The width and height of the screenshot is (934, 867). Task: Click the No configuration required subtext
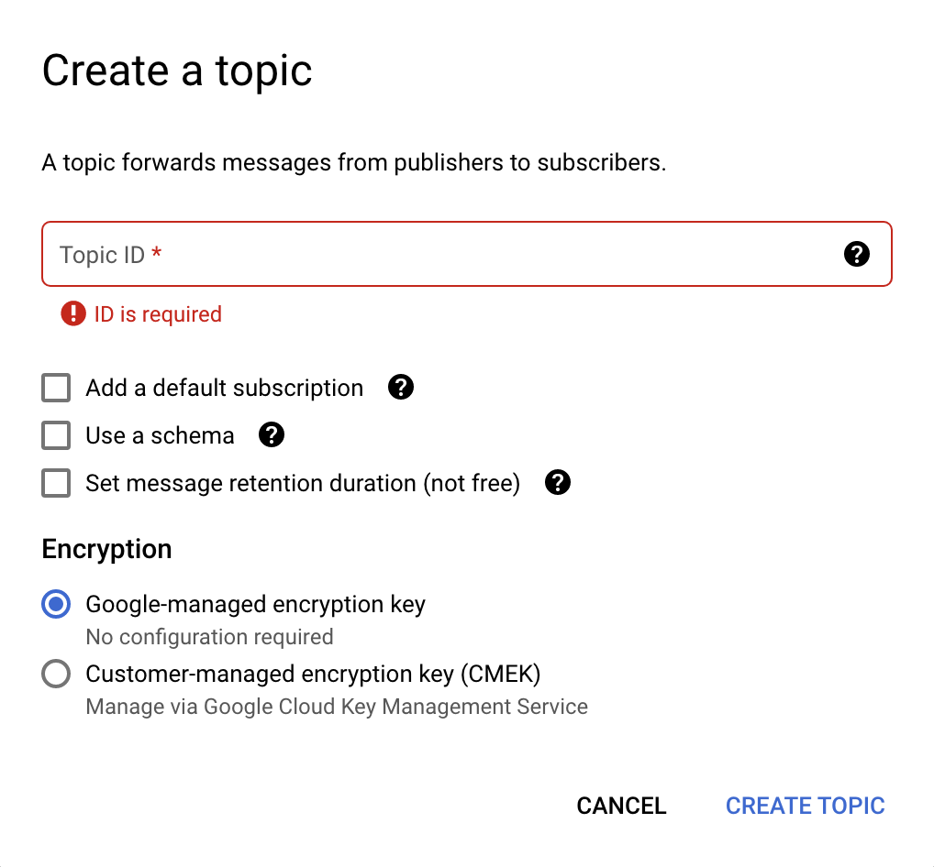click(209, 637)
